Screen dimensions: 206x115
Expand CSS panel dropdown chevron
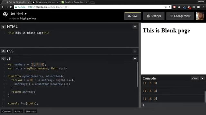click(x=135, y=51)
